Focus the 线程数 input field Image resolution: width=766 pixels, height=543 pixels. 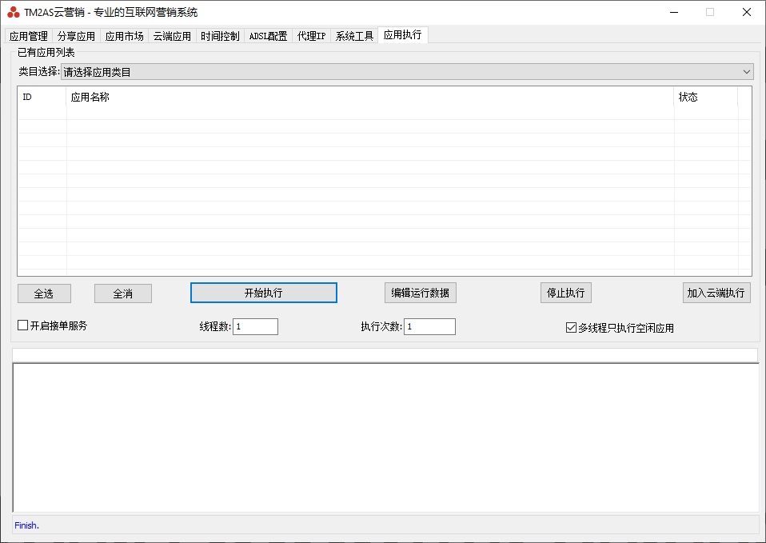[x=255, y=326]
